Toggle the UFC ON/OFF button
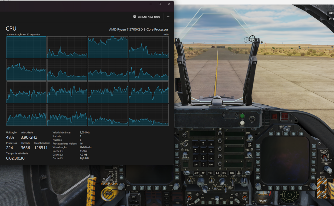Image resolution: width=334 pixels, height=206 pixels. (x=239, y=173)
